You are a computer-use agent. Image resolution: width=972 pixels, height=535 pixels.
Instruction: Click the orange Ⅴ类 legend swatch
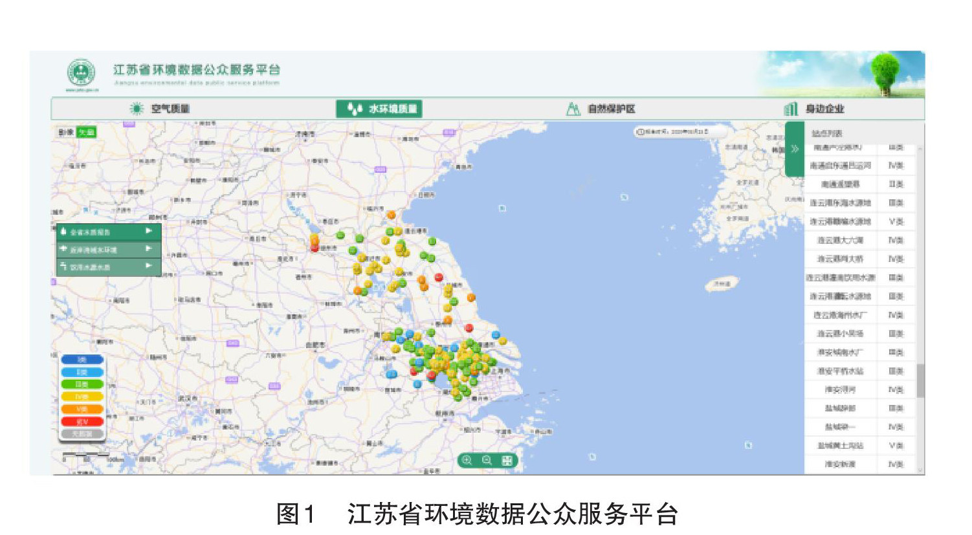pos(82,409)
